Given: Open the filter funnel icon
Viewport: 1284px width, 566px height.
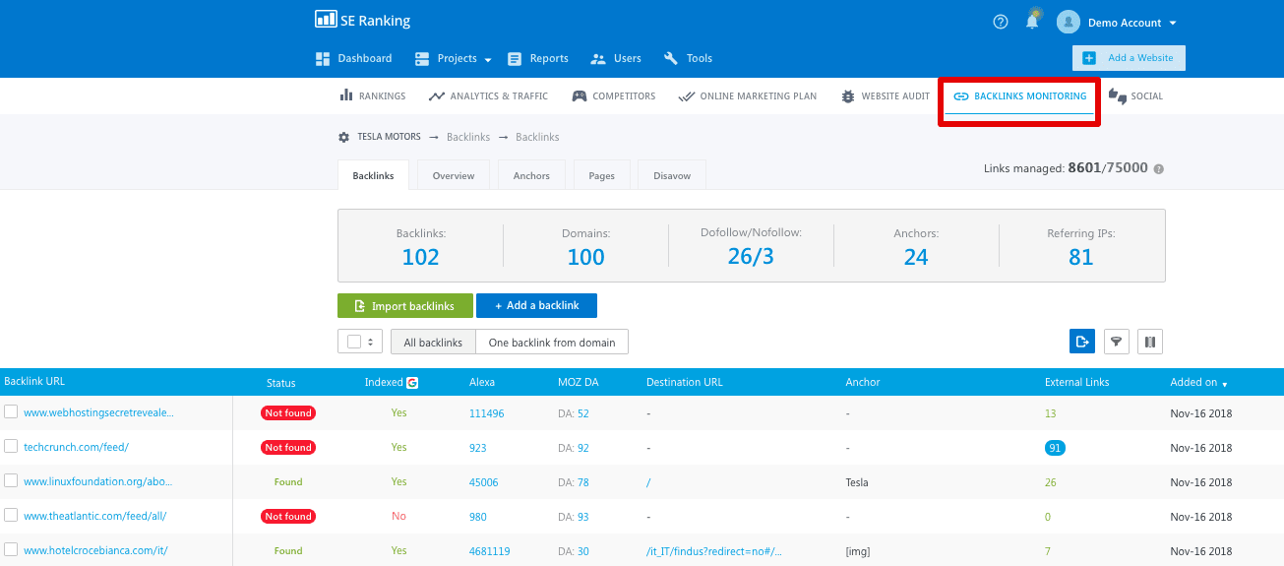Looking at the screenshot, I should 1116,342.
